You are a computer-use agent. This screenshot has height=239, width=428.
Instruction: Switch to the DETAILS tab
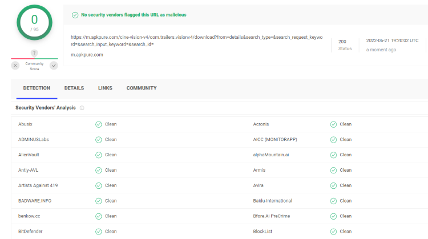point(74,88)
